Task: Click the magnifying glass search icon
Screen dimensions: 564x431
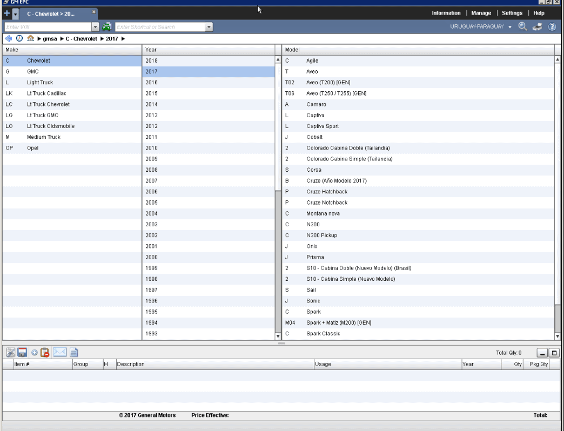Action: coord(522,26)
